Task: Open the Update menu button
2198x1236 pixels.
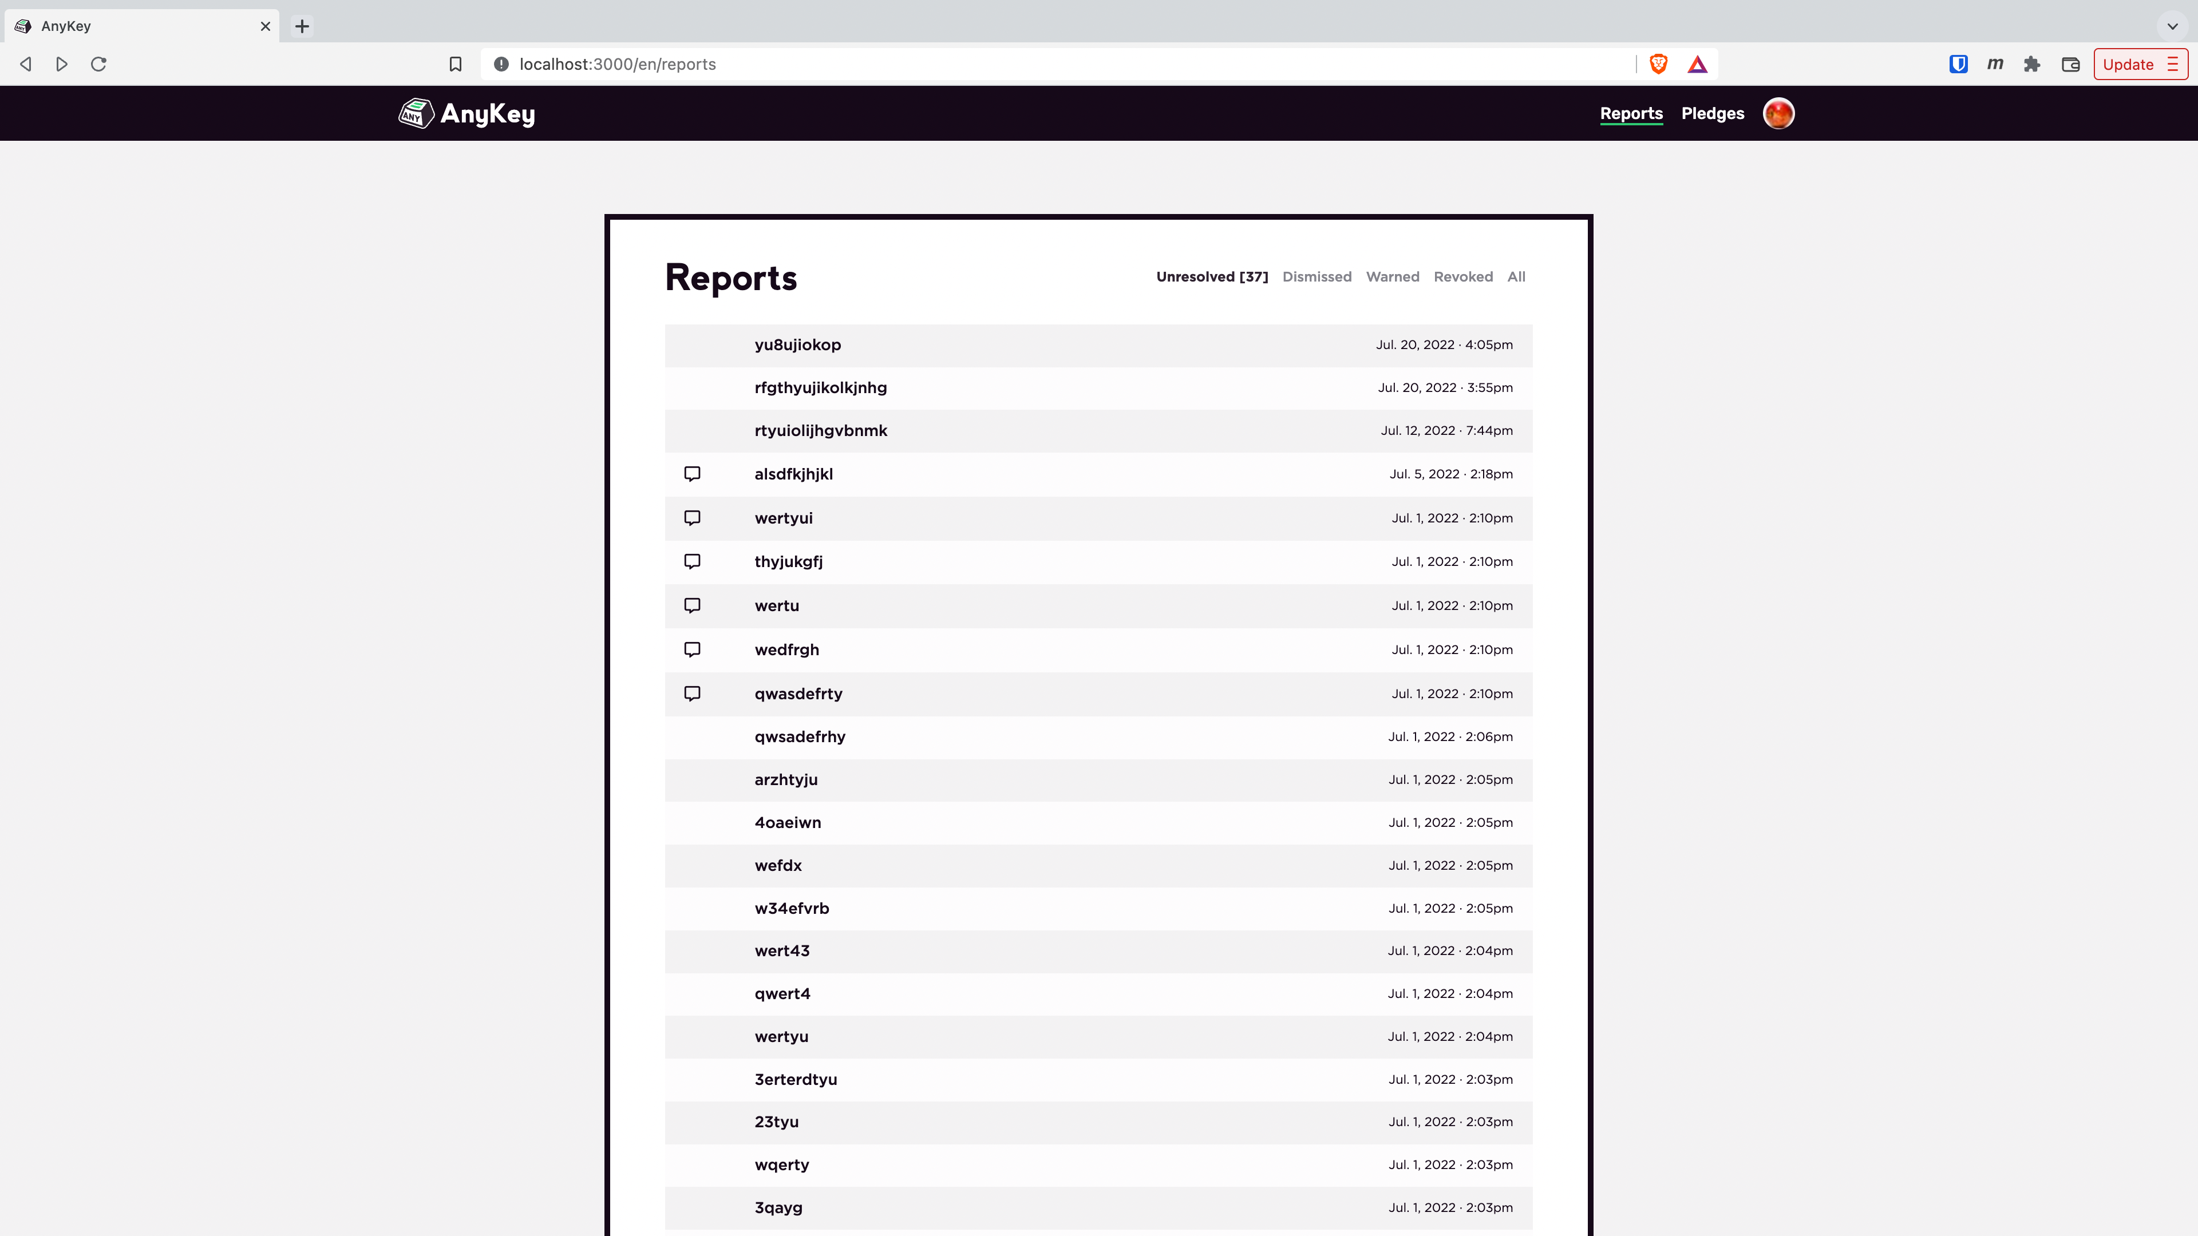Action: pos(2140,64)
